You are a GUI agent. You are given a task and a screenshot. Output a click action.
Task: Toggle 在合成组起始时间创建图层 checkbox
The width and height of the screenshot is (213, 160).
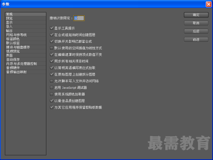pos(52,35)
